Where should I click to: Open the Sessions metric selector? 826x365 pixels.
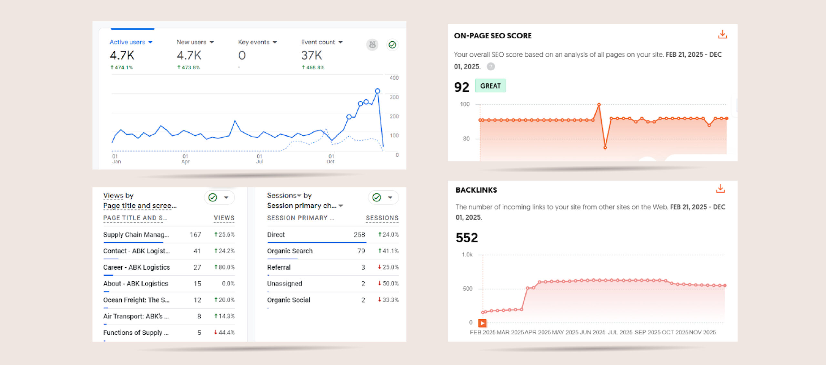[x=299, y=196]
